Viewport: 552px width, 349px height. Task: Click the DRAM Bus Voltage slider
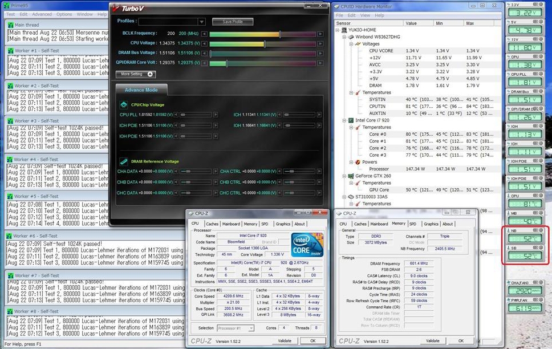pyautogui.click(x=262, y=53)
